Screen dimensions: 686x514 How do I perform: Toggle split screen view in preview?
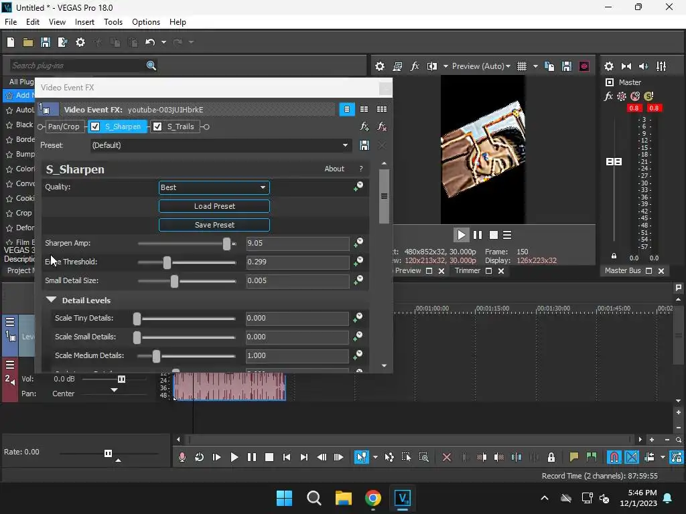(432, 66)
